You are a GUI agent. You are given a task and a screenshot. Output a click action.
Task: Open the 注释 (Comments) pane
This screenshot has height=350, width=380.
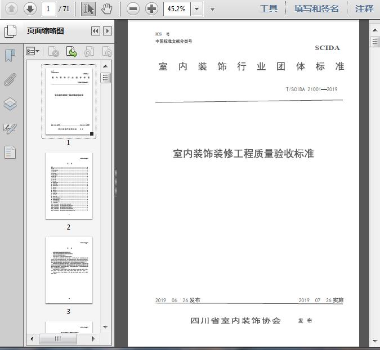[x=364, y=9]
